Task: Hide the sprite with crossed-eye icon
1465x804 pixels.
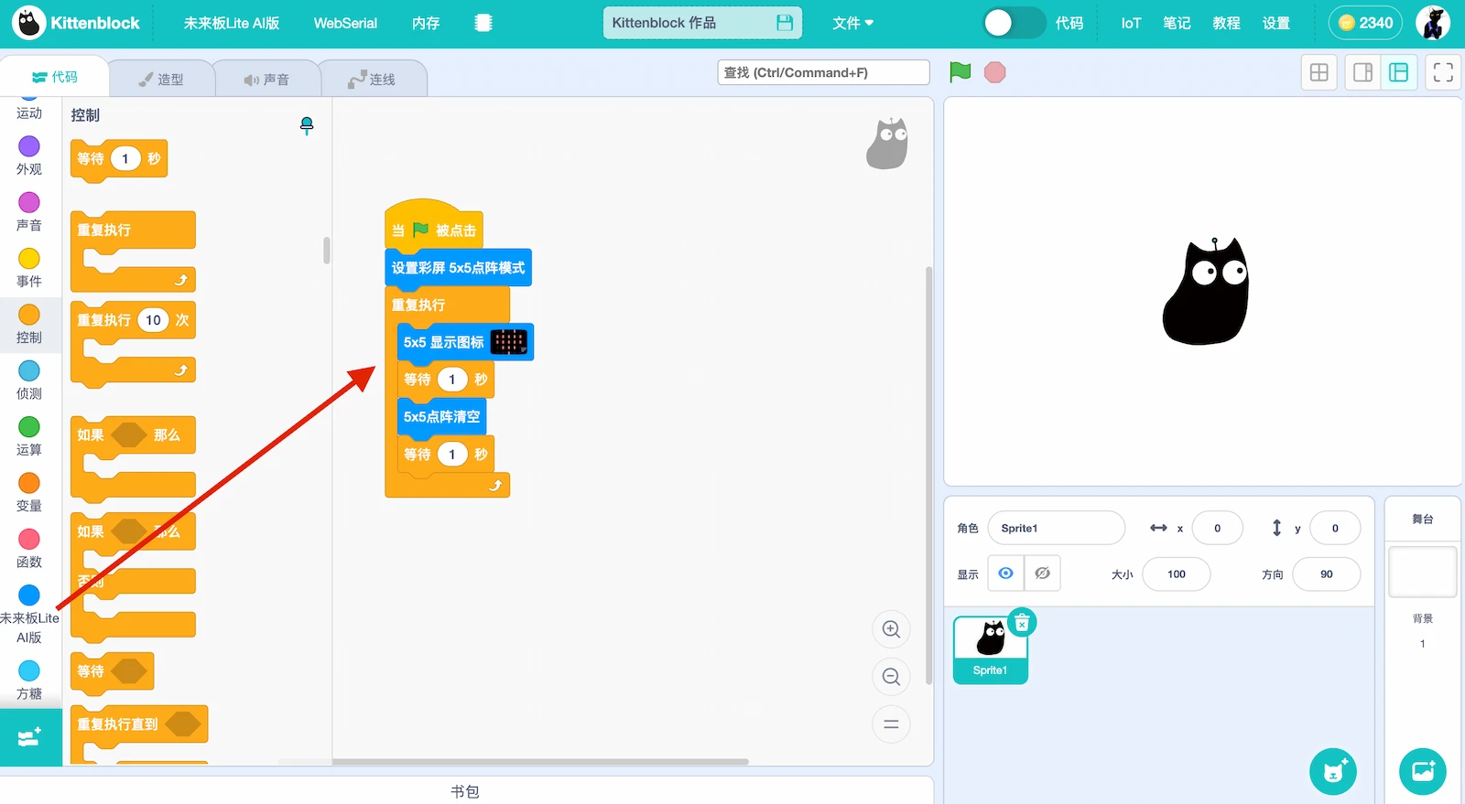Action: pyautogui.click(x=1042, y=574)
